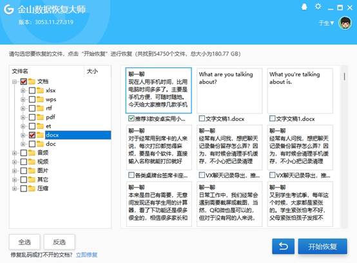Expand the xlsx tree node

(23, 90)
